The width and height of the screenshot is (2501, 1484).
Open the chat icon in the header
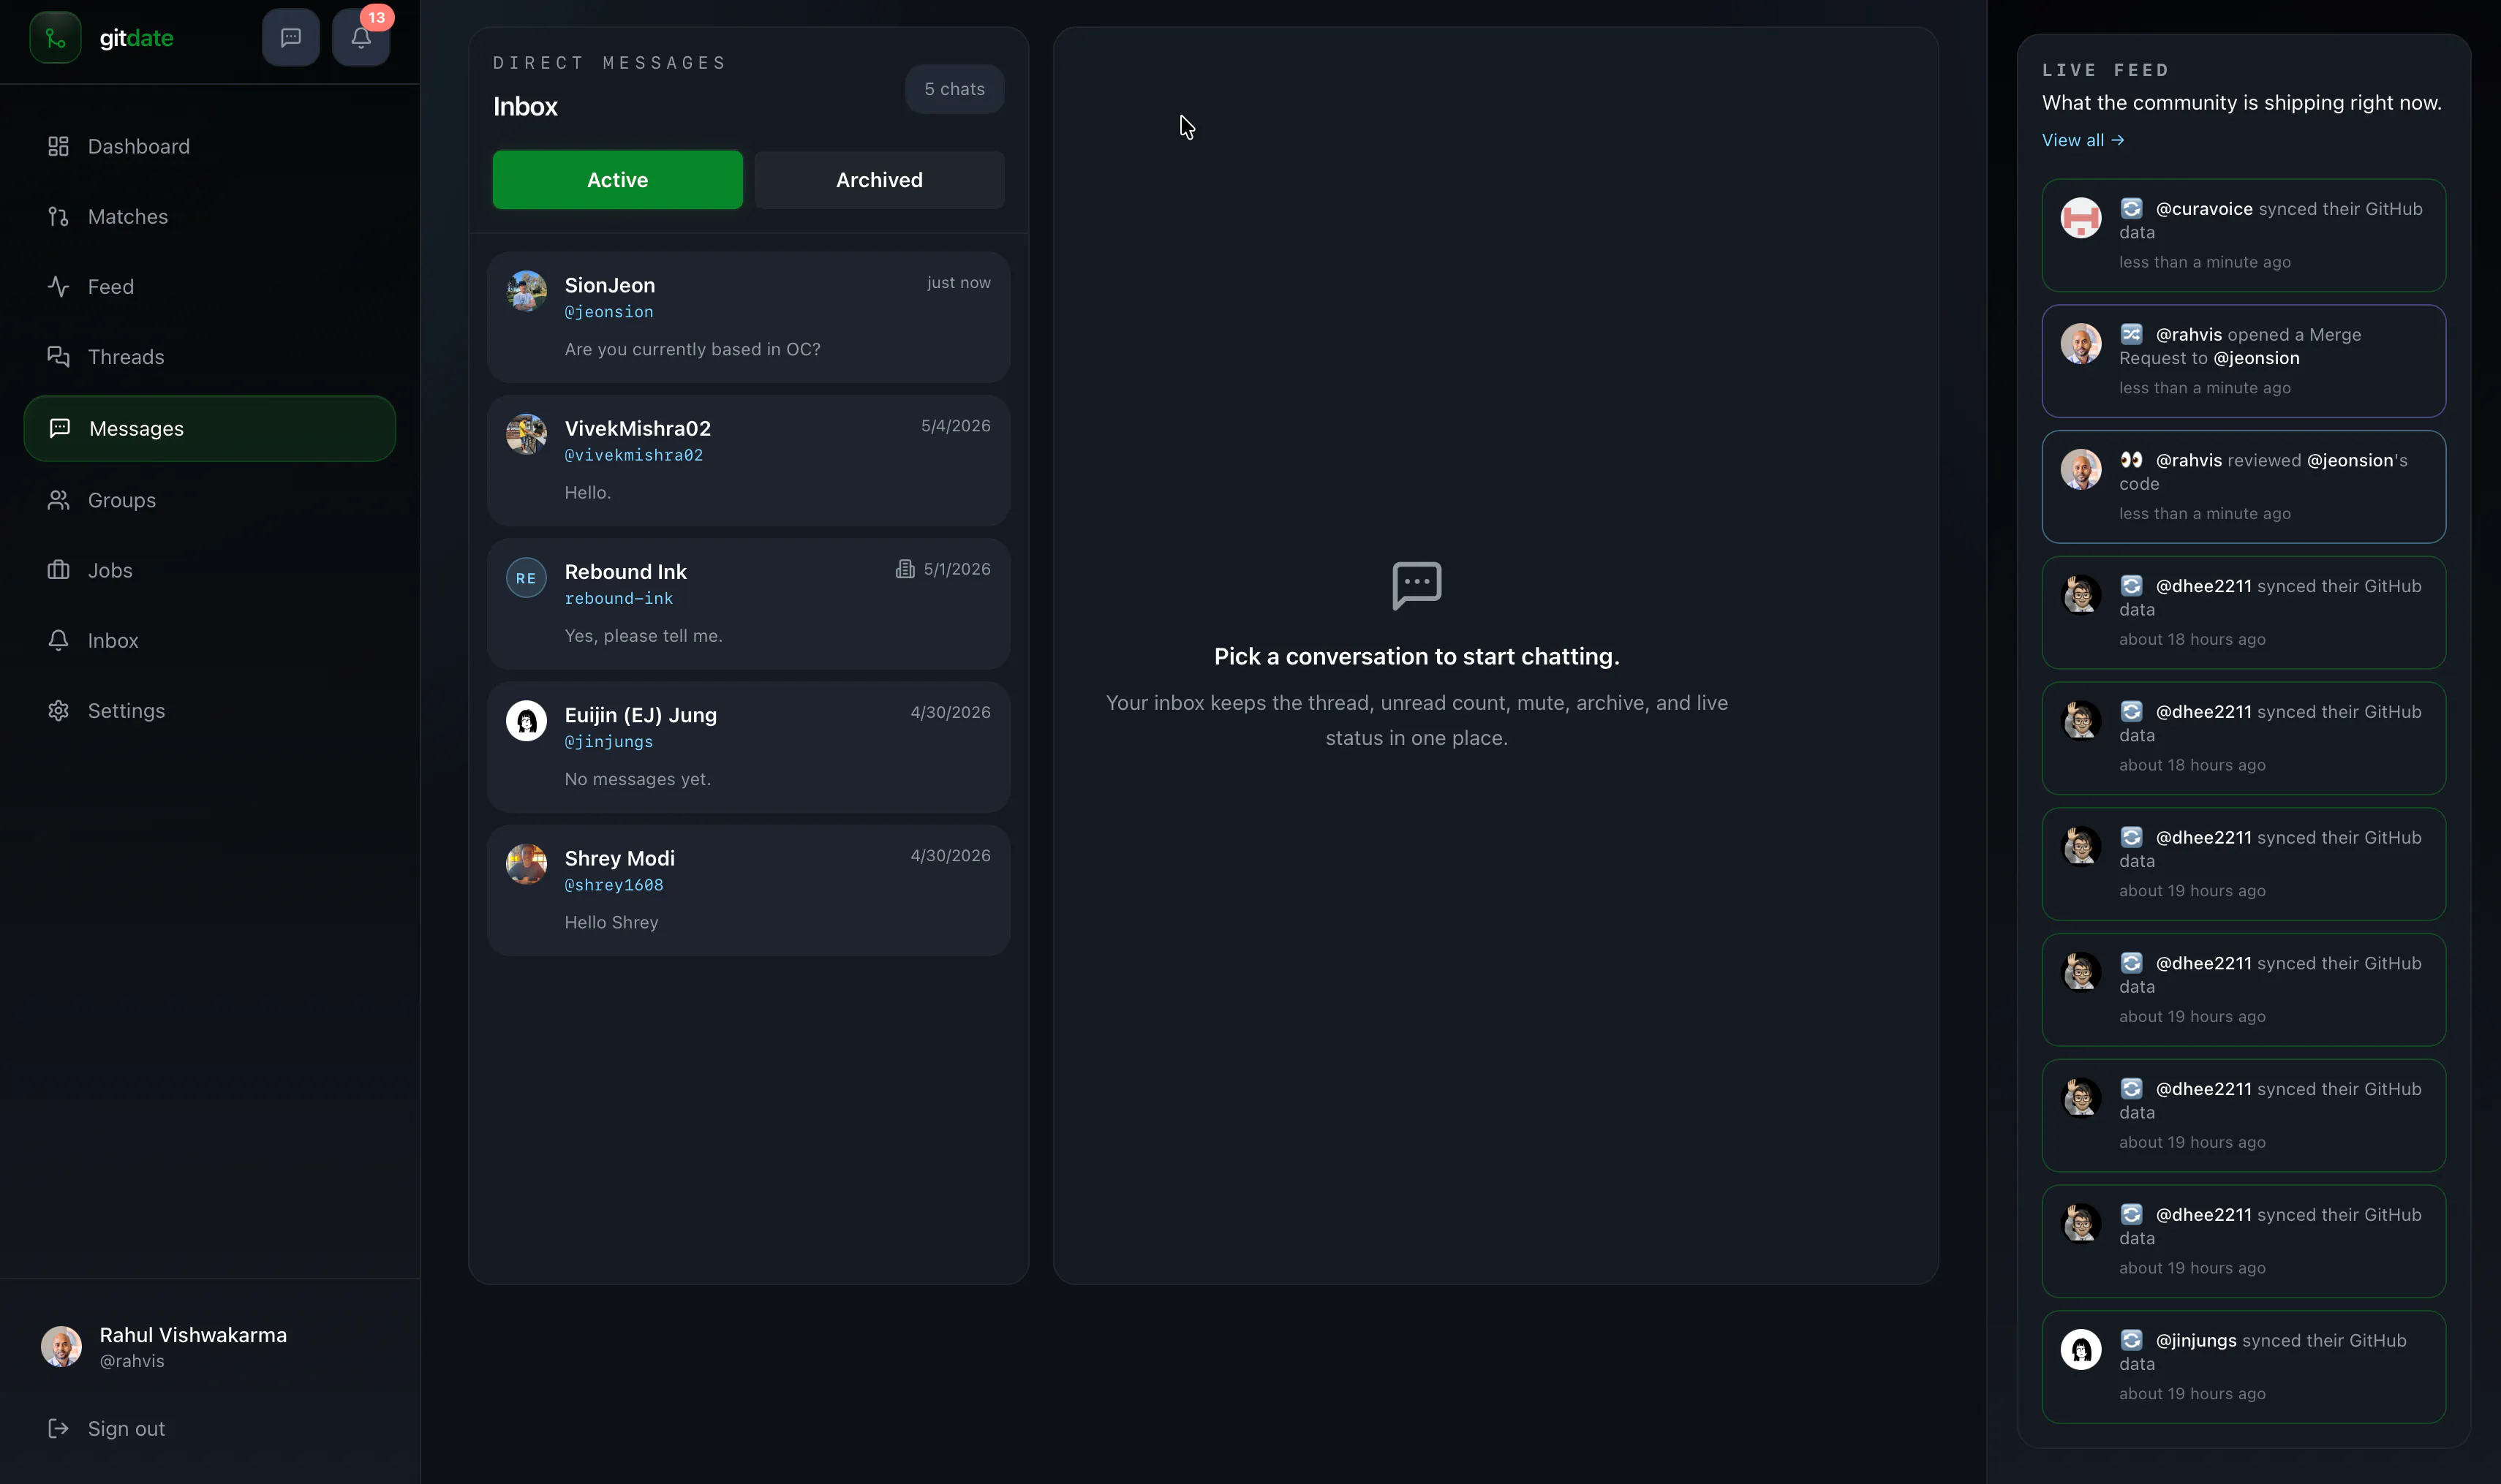291,38
